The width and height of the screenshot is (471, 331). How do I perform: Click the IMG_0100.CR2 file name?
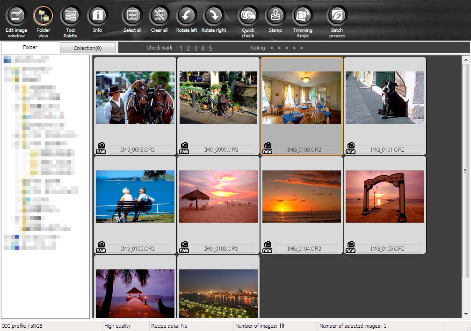(304, 149)
